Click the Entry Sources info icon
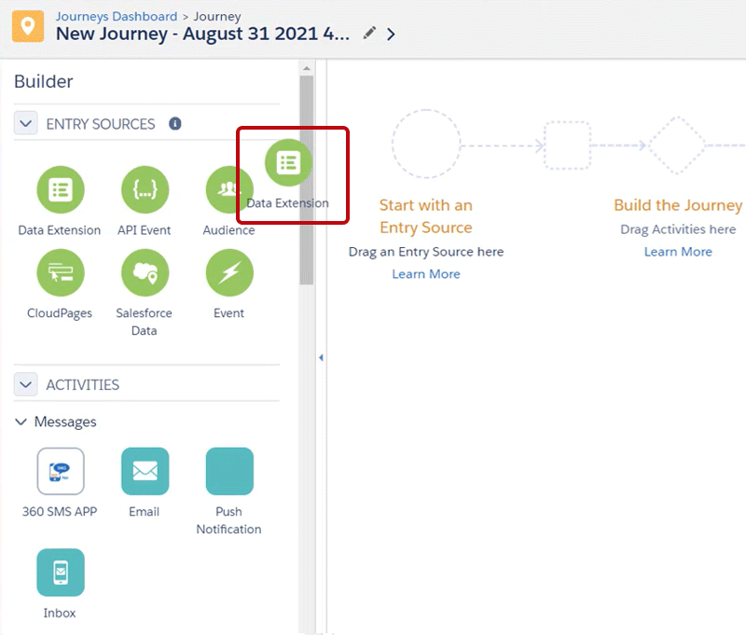The image size is (746, 635). (174, 123)
